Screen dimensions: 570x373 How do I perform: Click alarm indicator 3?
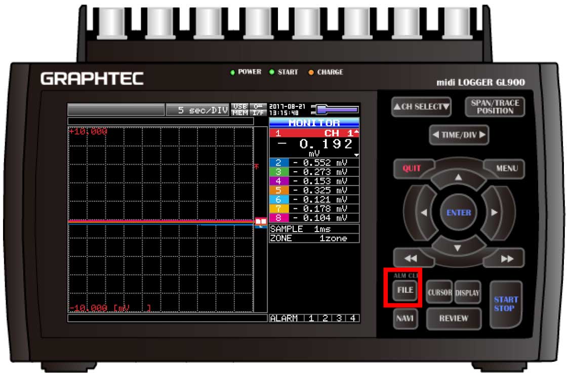(339, 318)
